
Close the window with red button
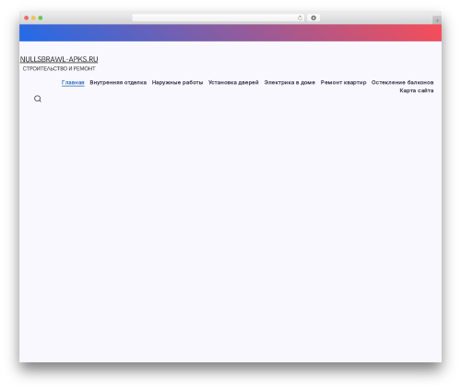coord(27,18)
